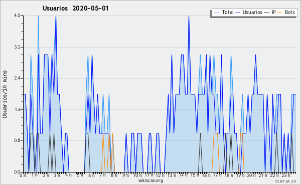The image size is (301, 185).
Task: Click the orange Bots legend line
Action: 280,12
